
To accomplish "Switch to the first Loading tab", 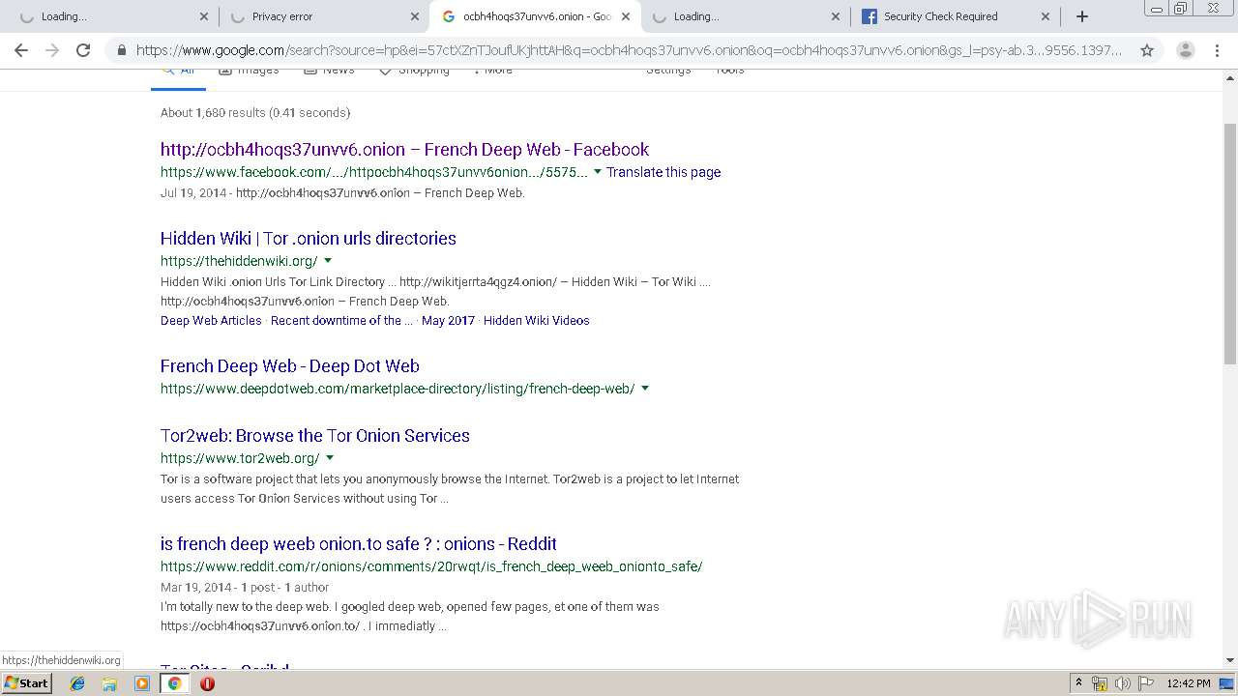I will (112, 16).
